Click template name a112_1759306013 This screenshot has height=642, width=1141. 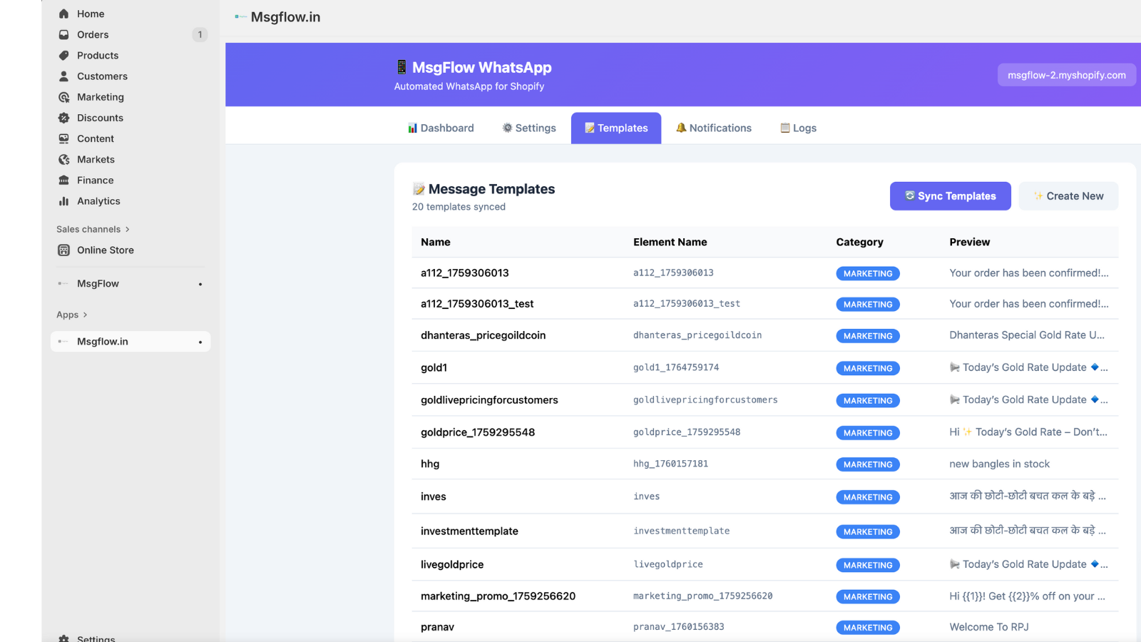[x=465, y=273]
